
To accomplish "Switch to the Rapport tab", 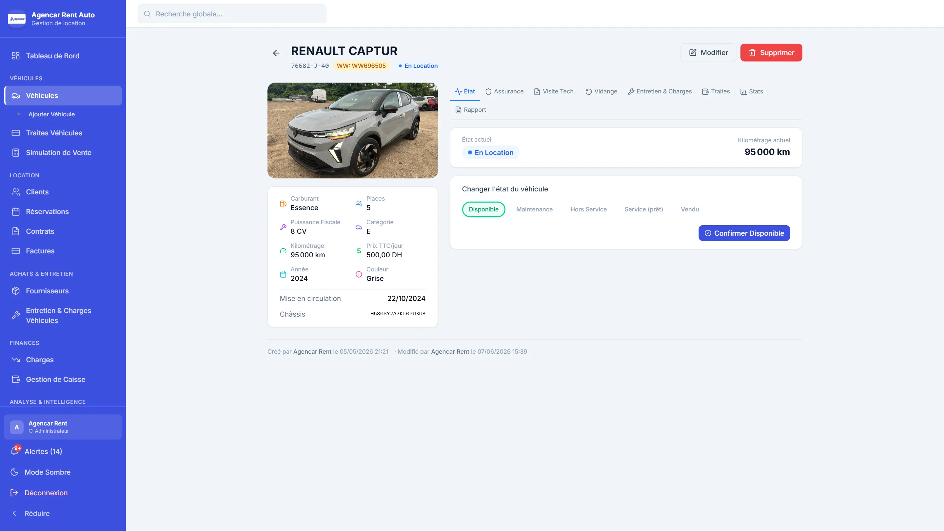I will [471, 109].
